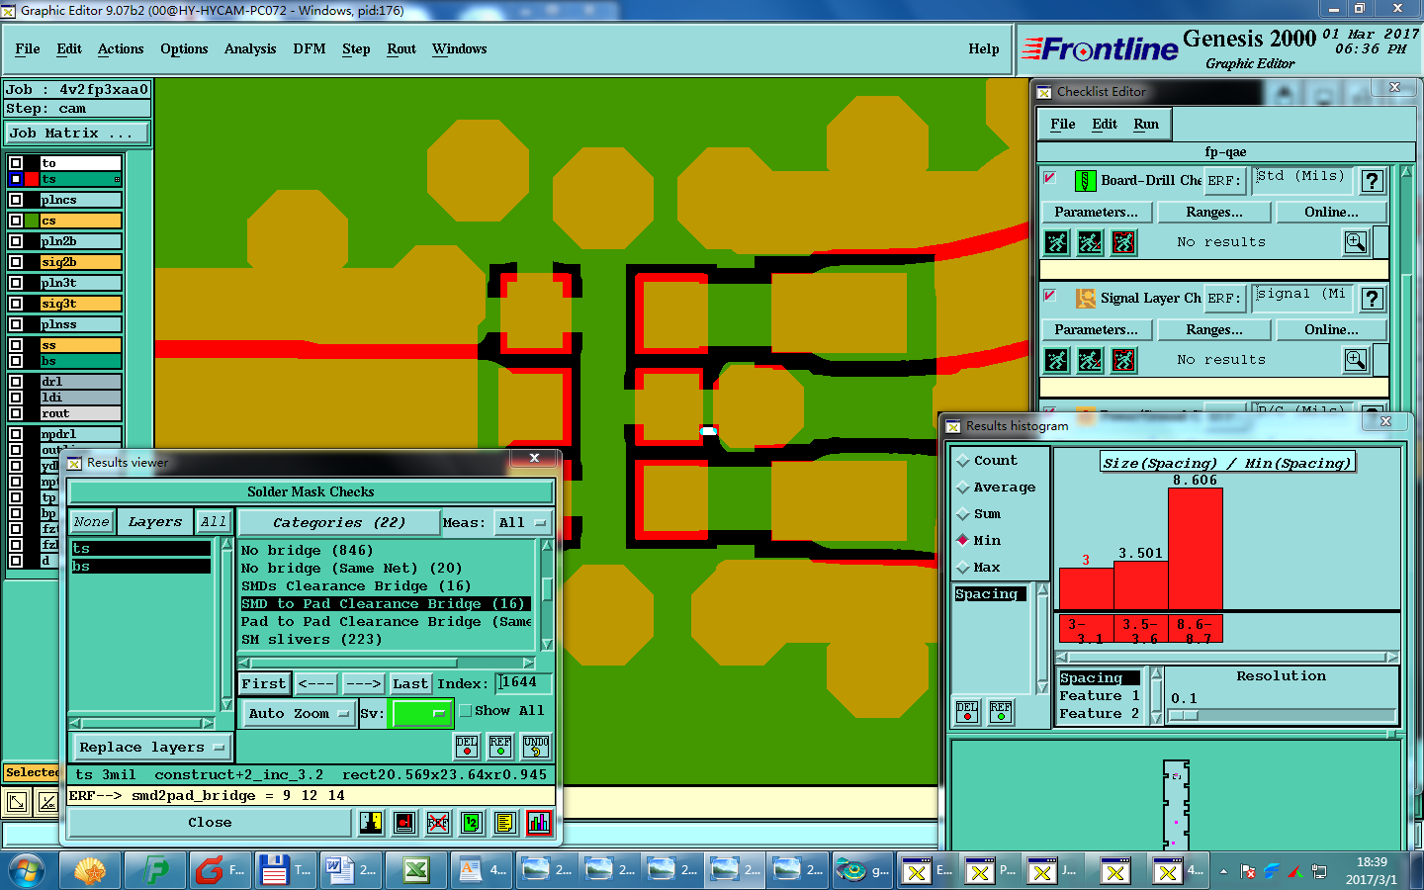Select Max radio in histogram
The image size is (1424, 890).
tap(963, 568)
